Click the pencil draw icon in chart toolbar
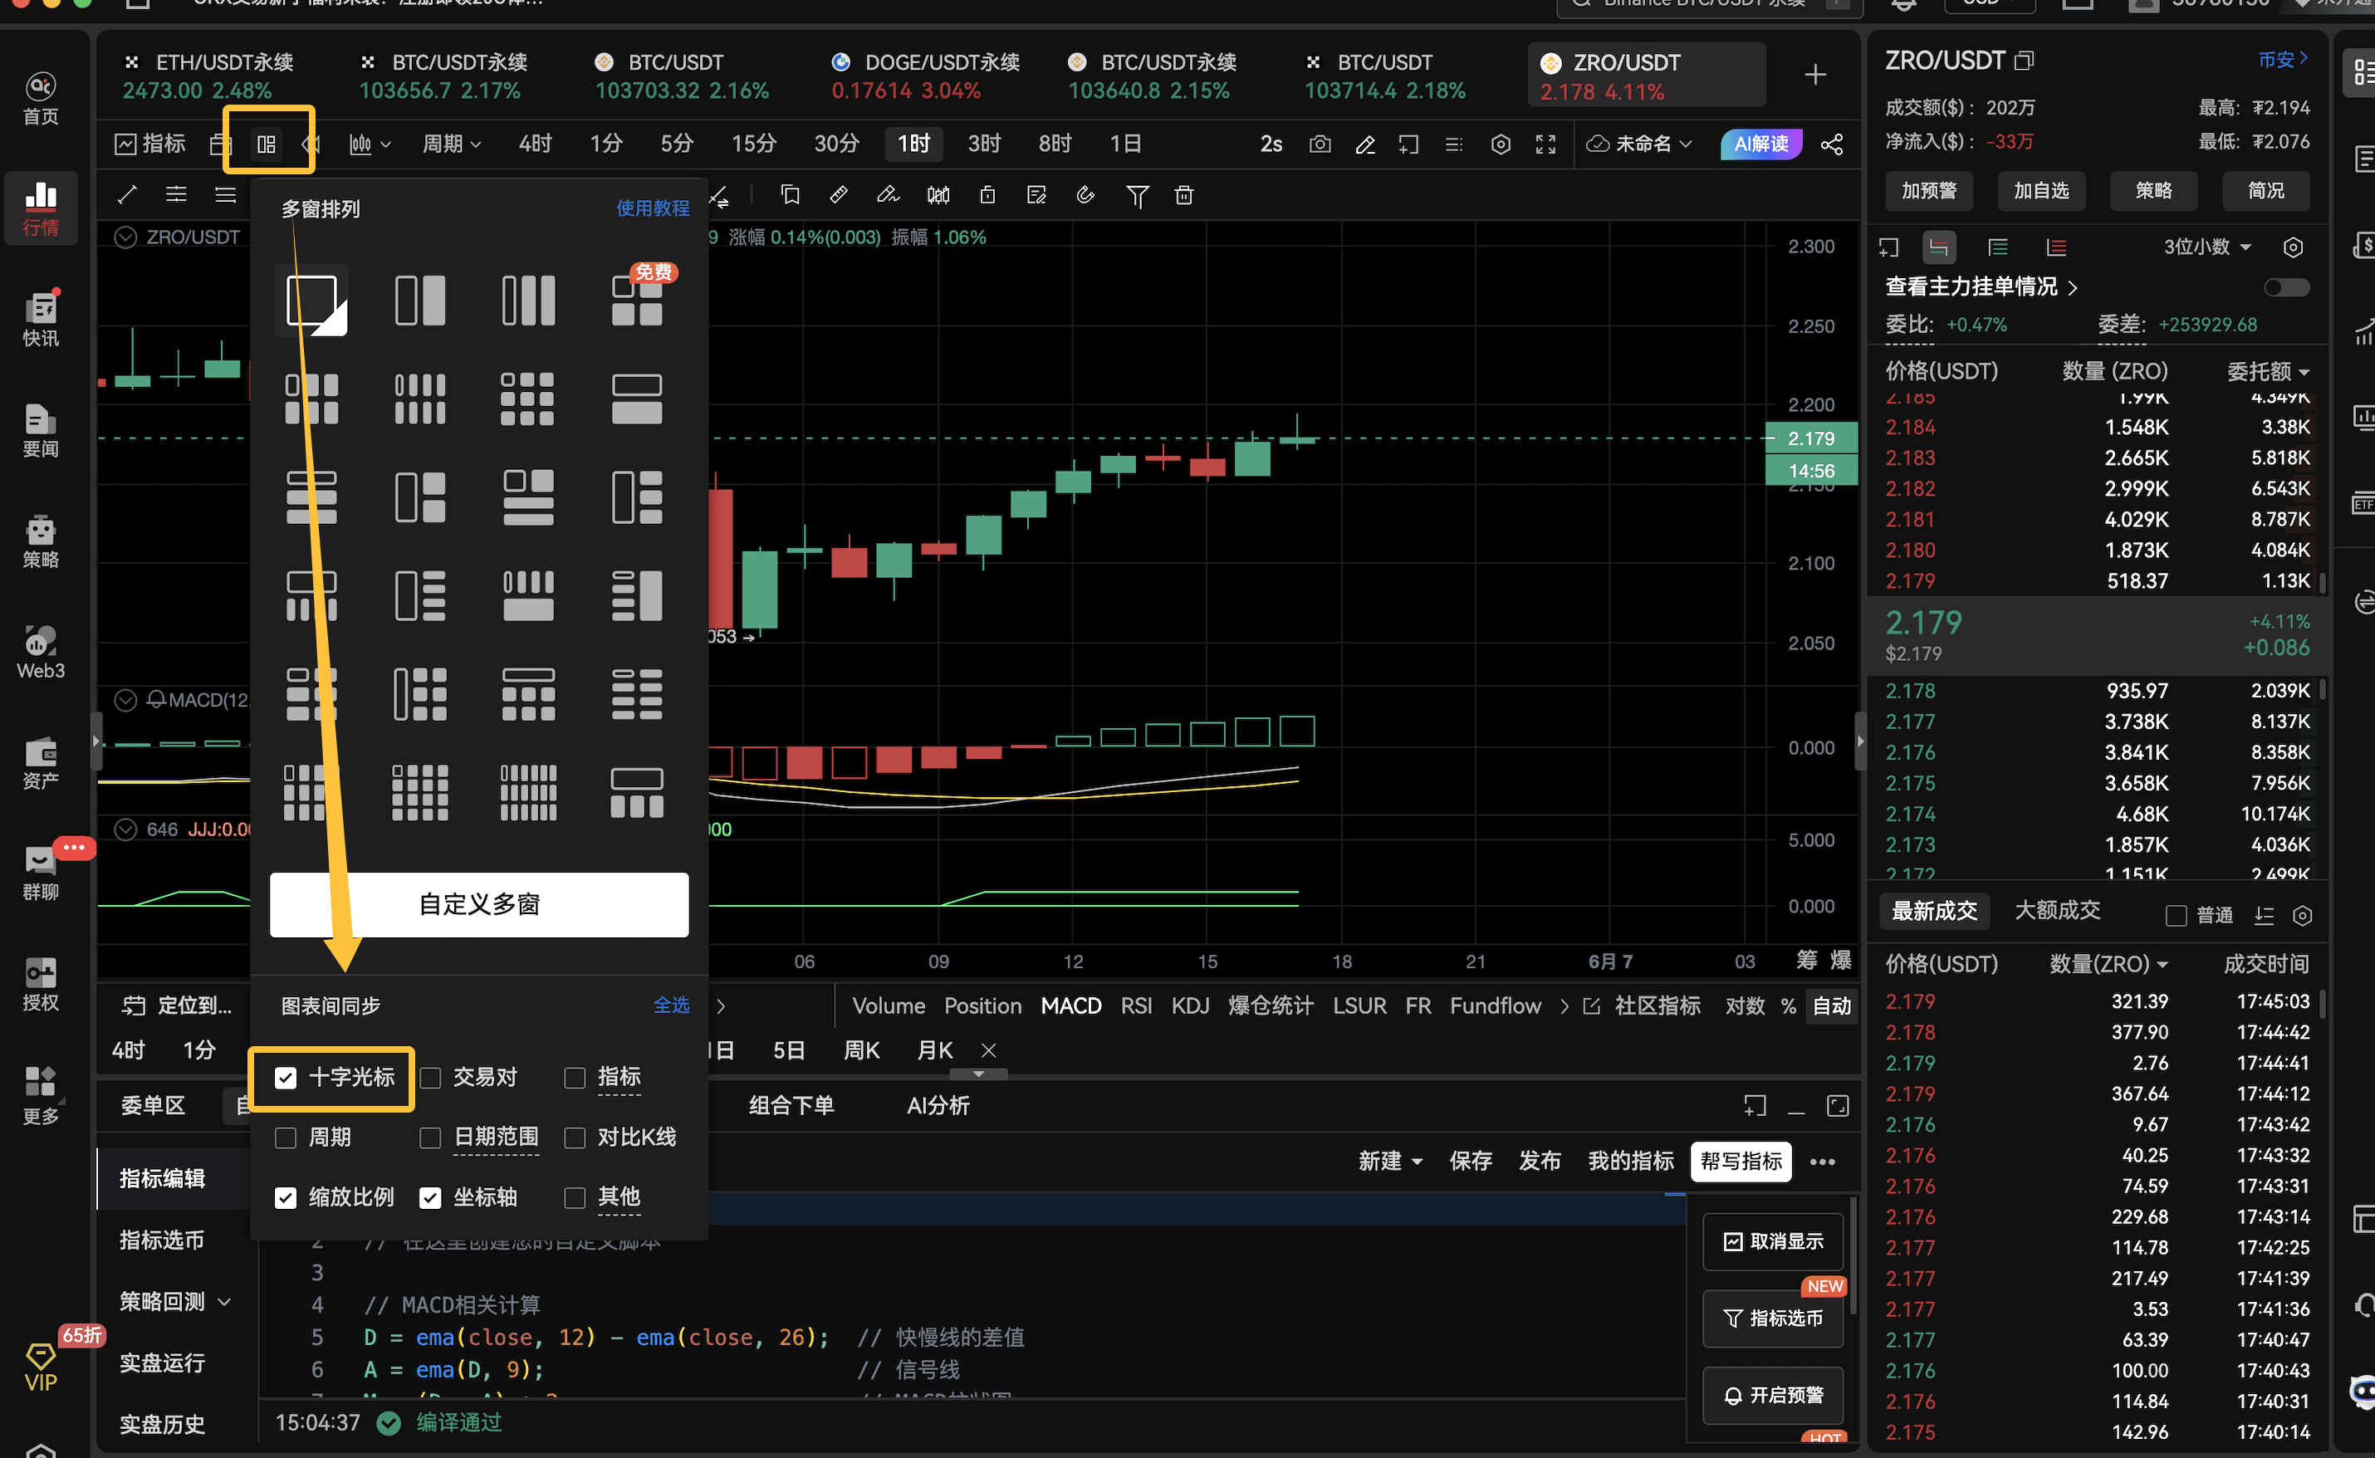 (1364, 144)
